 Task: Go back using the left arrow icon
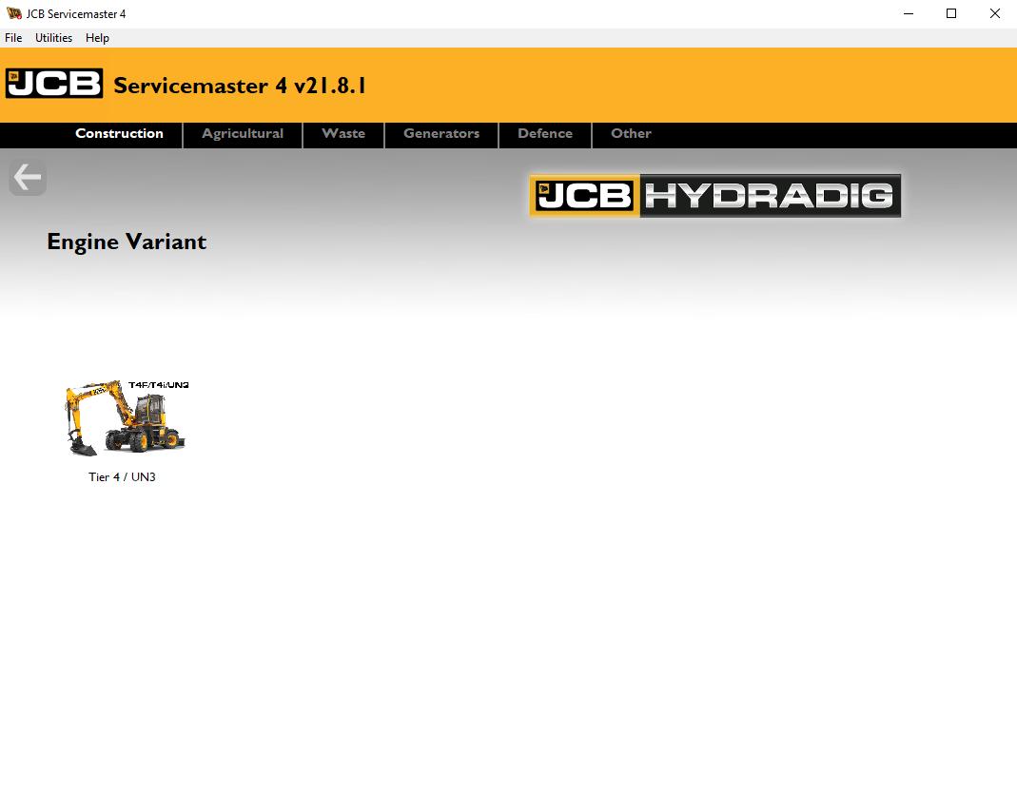28,177
